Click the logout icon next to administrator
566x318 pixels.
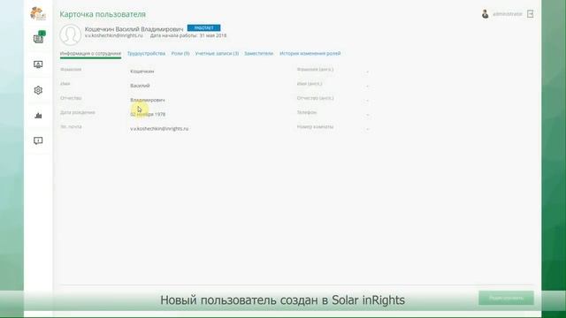pyautogui.click(x=530, y=14)
